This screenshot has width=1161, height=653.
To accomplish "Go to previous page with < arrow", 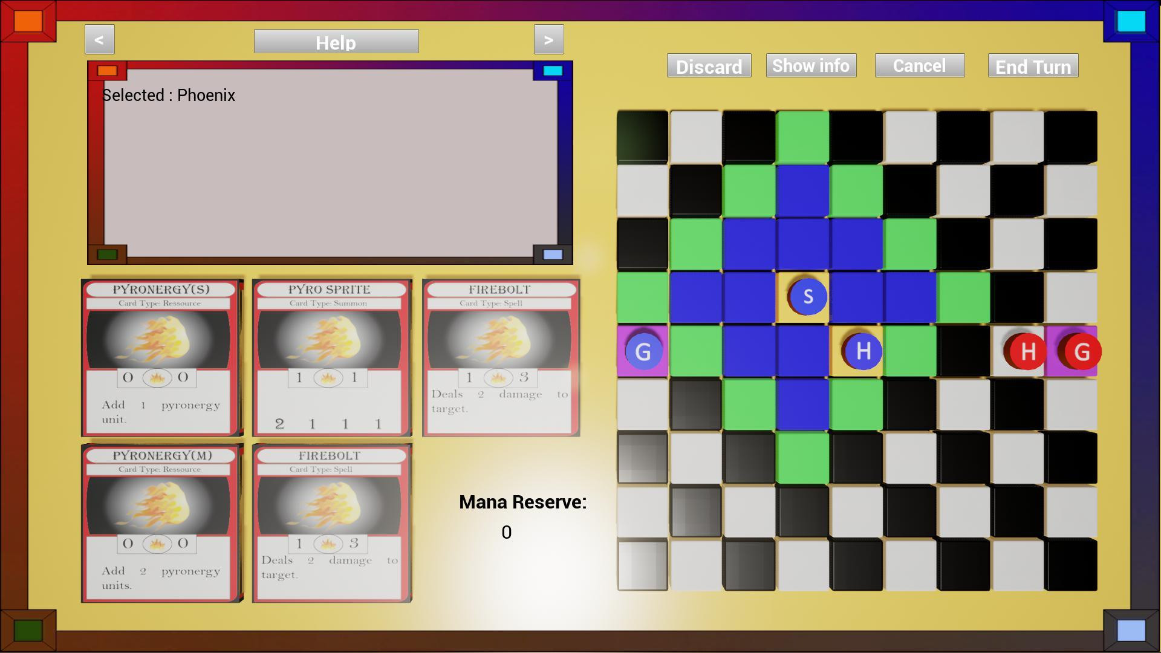I will [x=100, y=40].
